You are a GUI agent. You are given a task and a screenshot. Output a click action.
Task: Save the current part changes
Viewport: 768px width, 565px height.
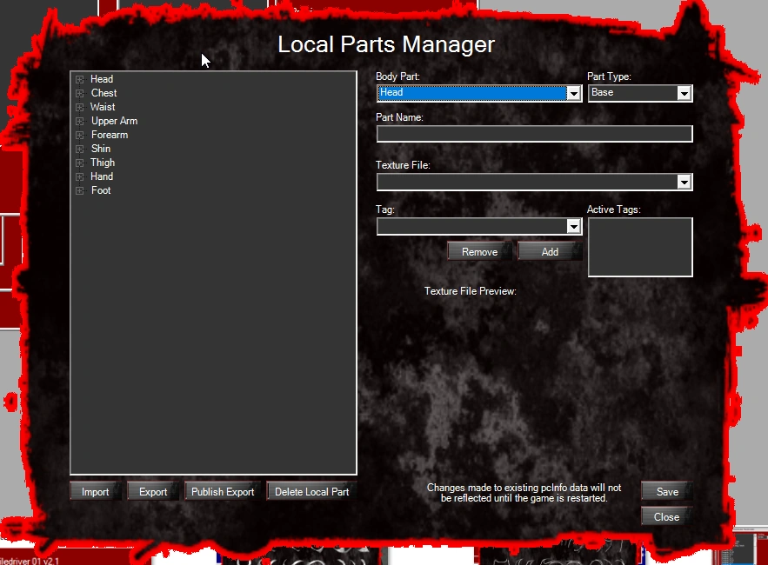[x=664, y=490]
